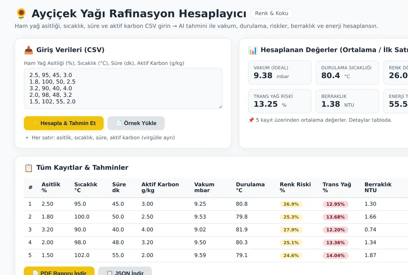Click the Renk Riski % column header
408x275 pixels.
295,188
